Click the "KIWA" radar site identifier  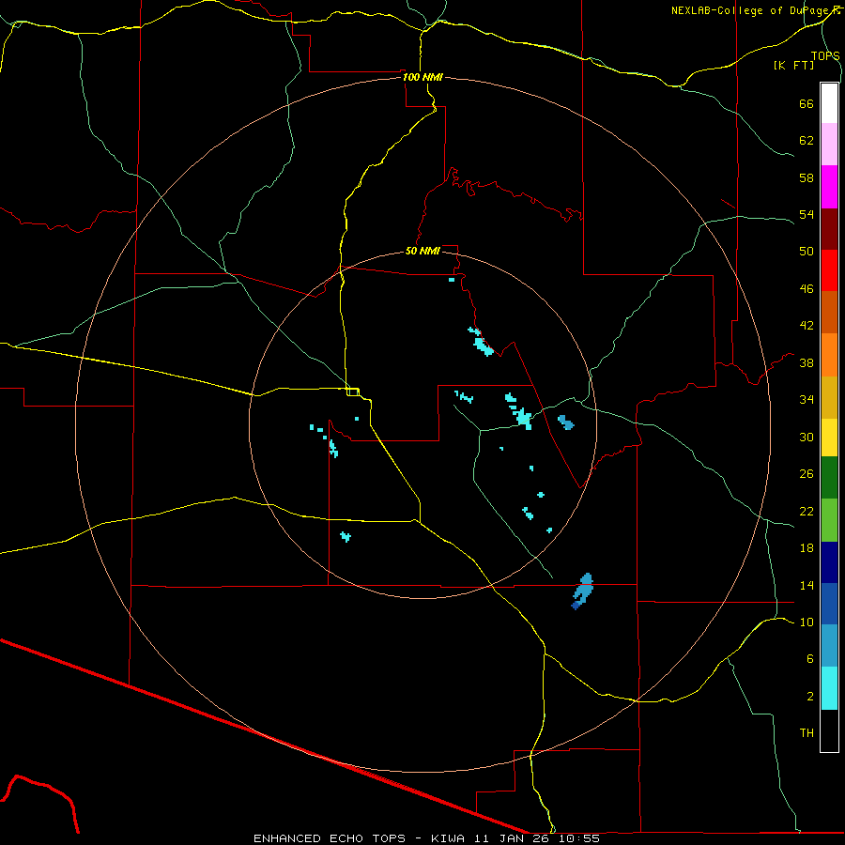click(x=447, y=838)
